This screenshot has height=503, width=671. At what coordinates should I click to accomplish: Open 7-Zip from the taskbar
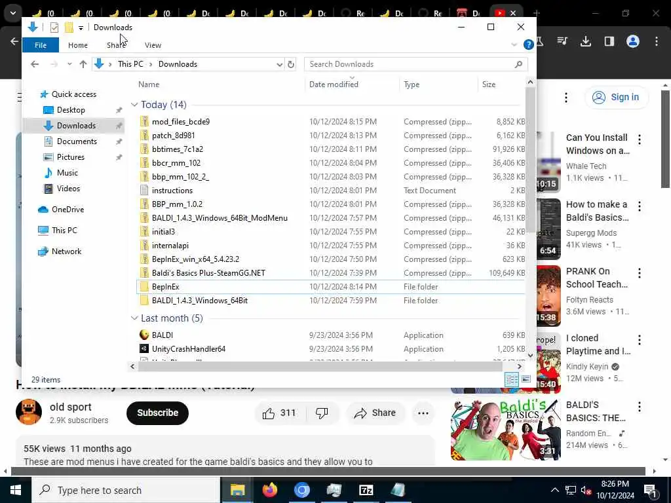point(366,490)
